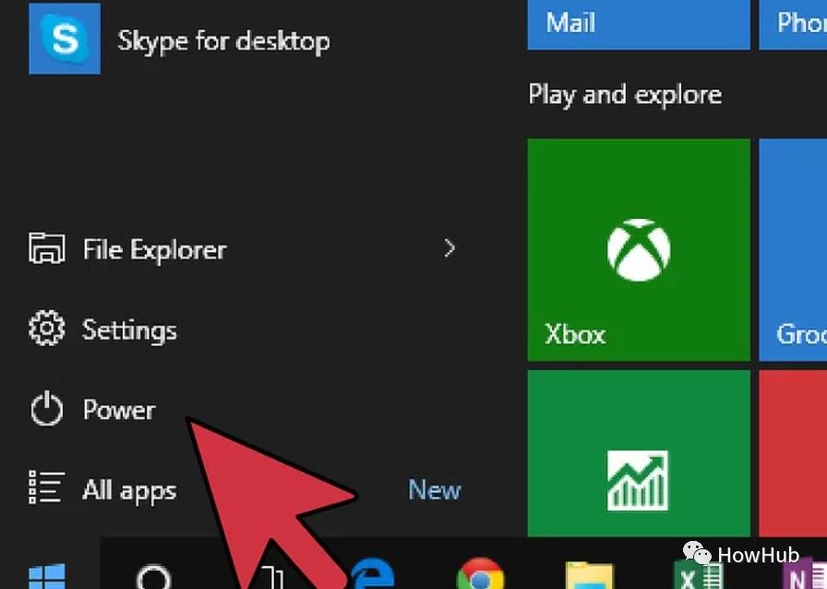Open the Groove tile
Screen dimensions: 827x589
click(x=793, y=250)
